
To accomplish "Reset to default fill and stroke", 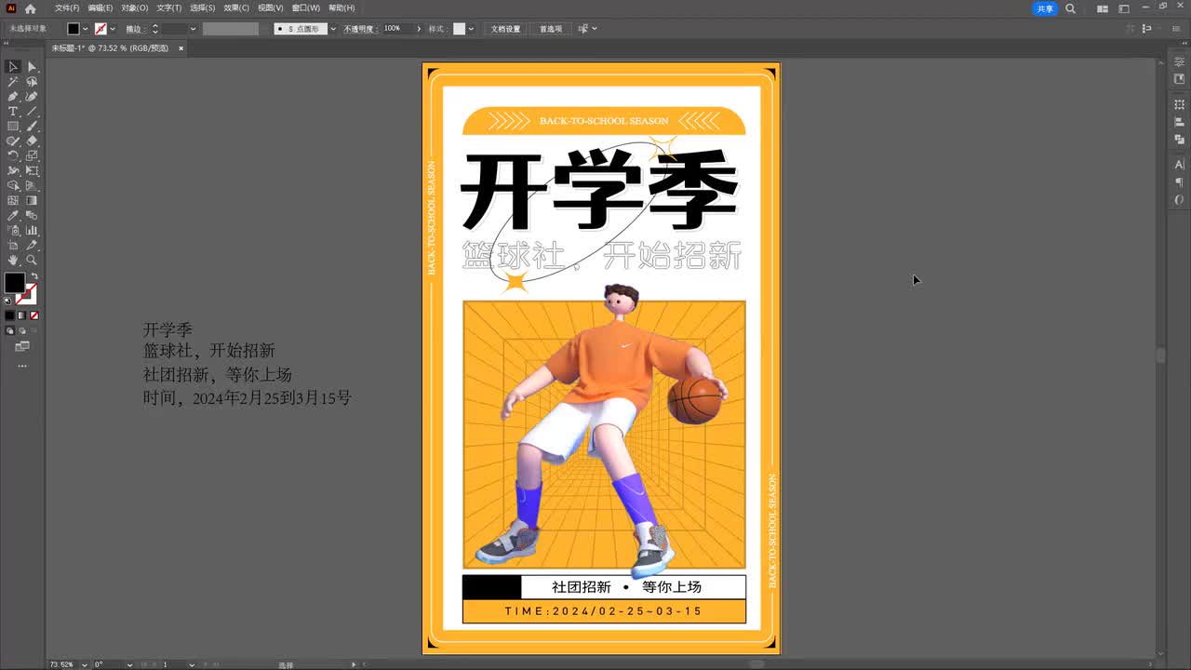I will [8, 301].
